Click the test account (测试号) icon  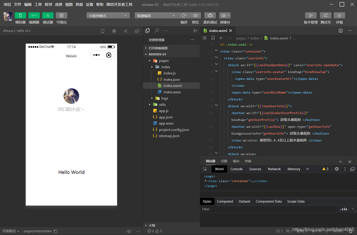coord(326,15)
